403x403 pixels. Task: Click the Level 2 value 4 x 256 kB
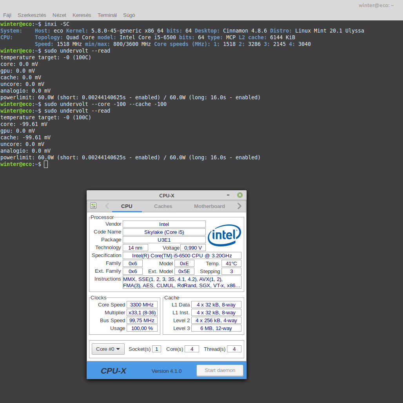[x=216, y=320]
